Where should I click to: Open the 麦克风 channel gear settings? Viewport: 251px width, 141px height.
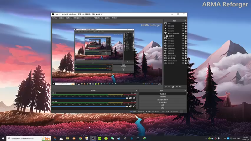(134, 98)
